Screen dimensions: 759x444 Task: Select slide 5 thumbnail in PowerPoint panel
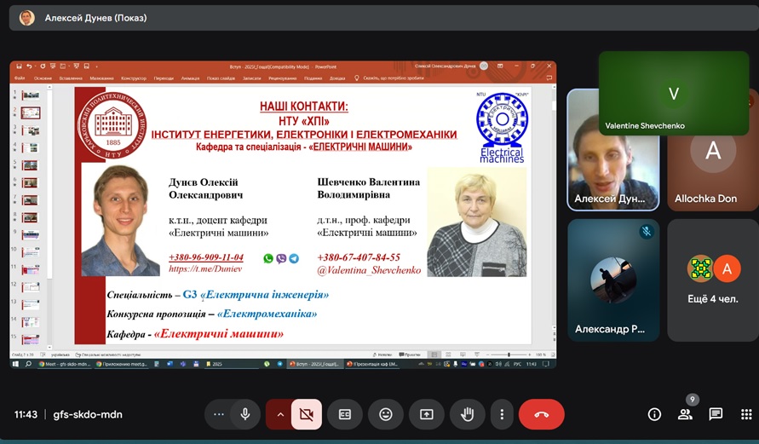click(x=31, y=165)
